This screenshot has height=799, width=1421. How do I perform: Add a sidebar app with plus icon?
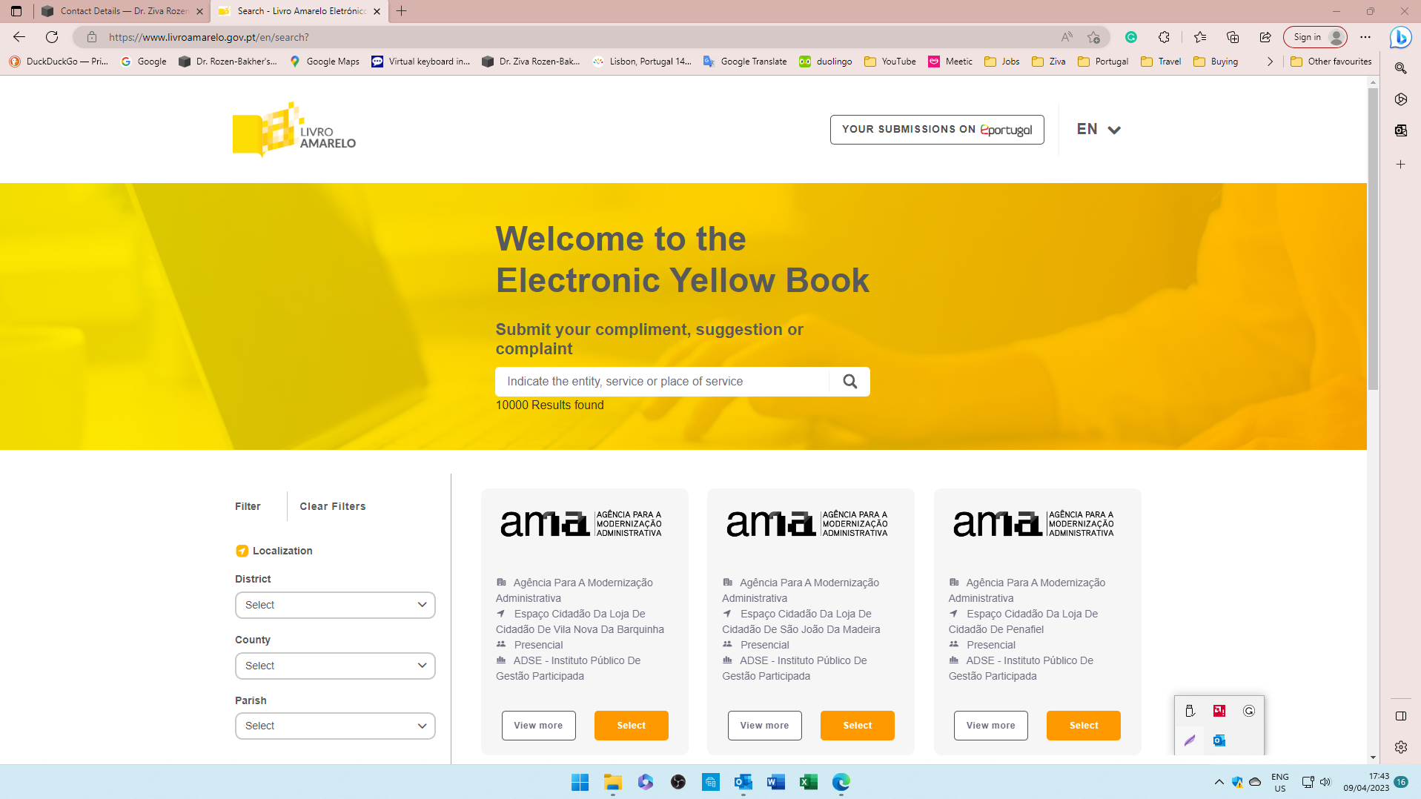coord(1400,164)
